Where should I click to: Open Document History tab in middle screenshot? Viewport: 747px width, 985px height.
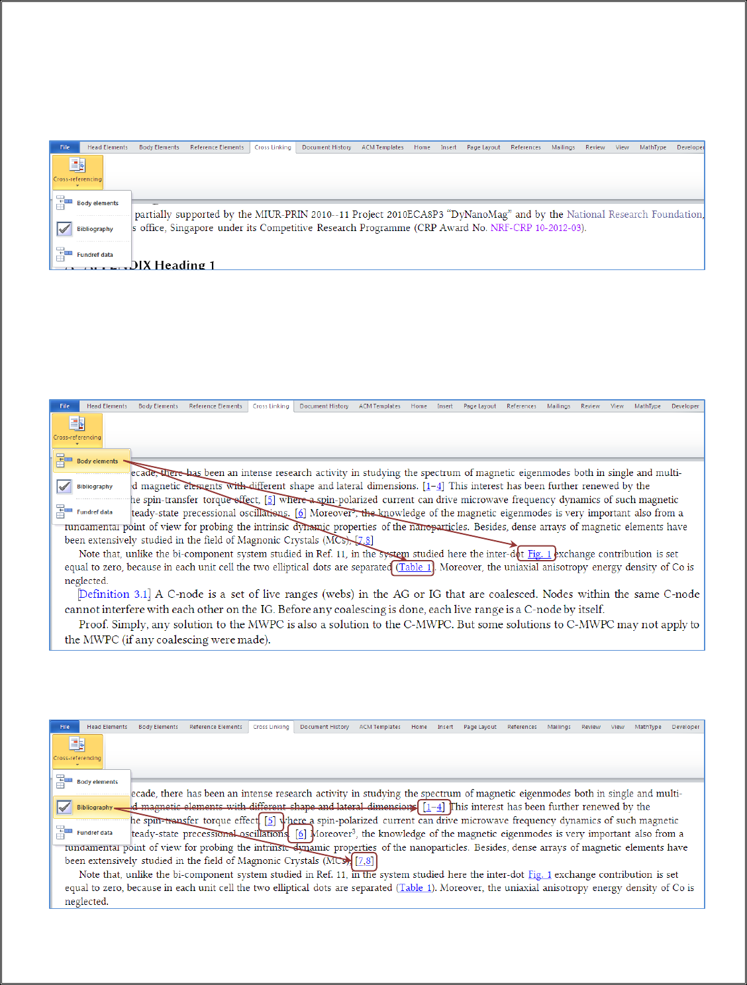tap(324, 406)
